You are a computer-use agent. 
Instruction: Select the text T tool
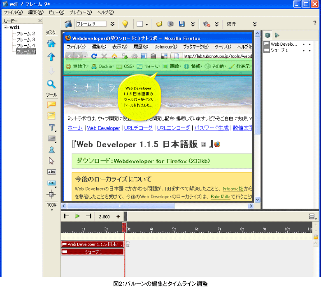click(x=51, y=128)
